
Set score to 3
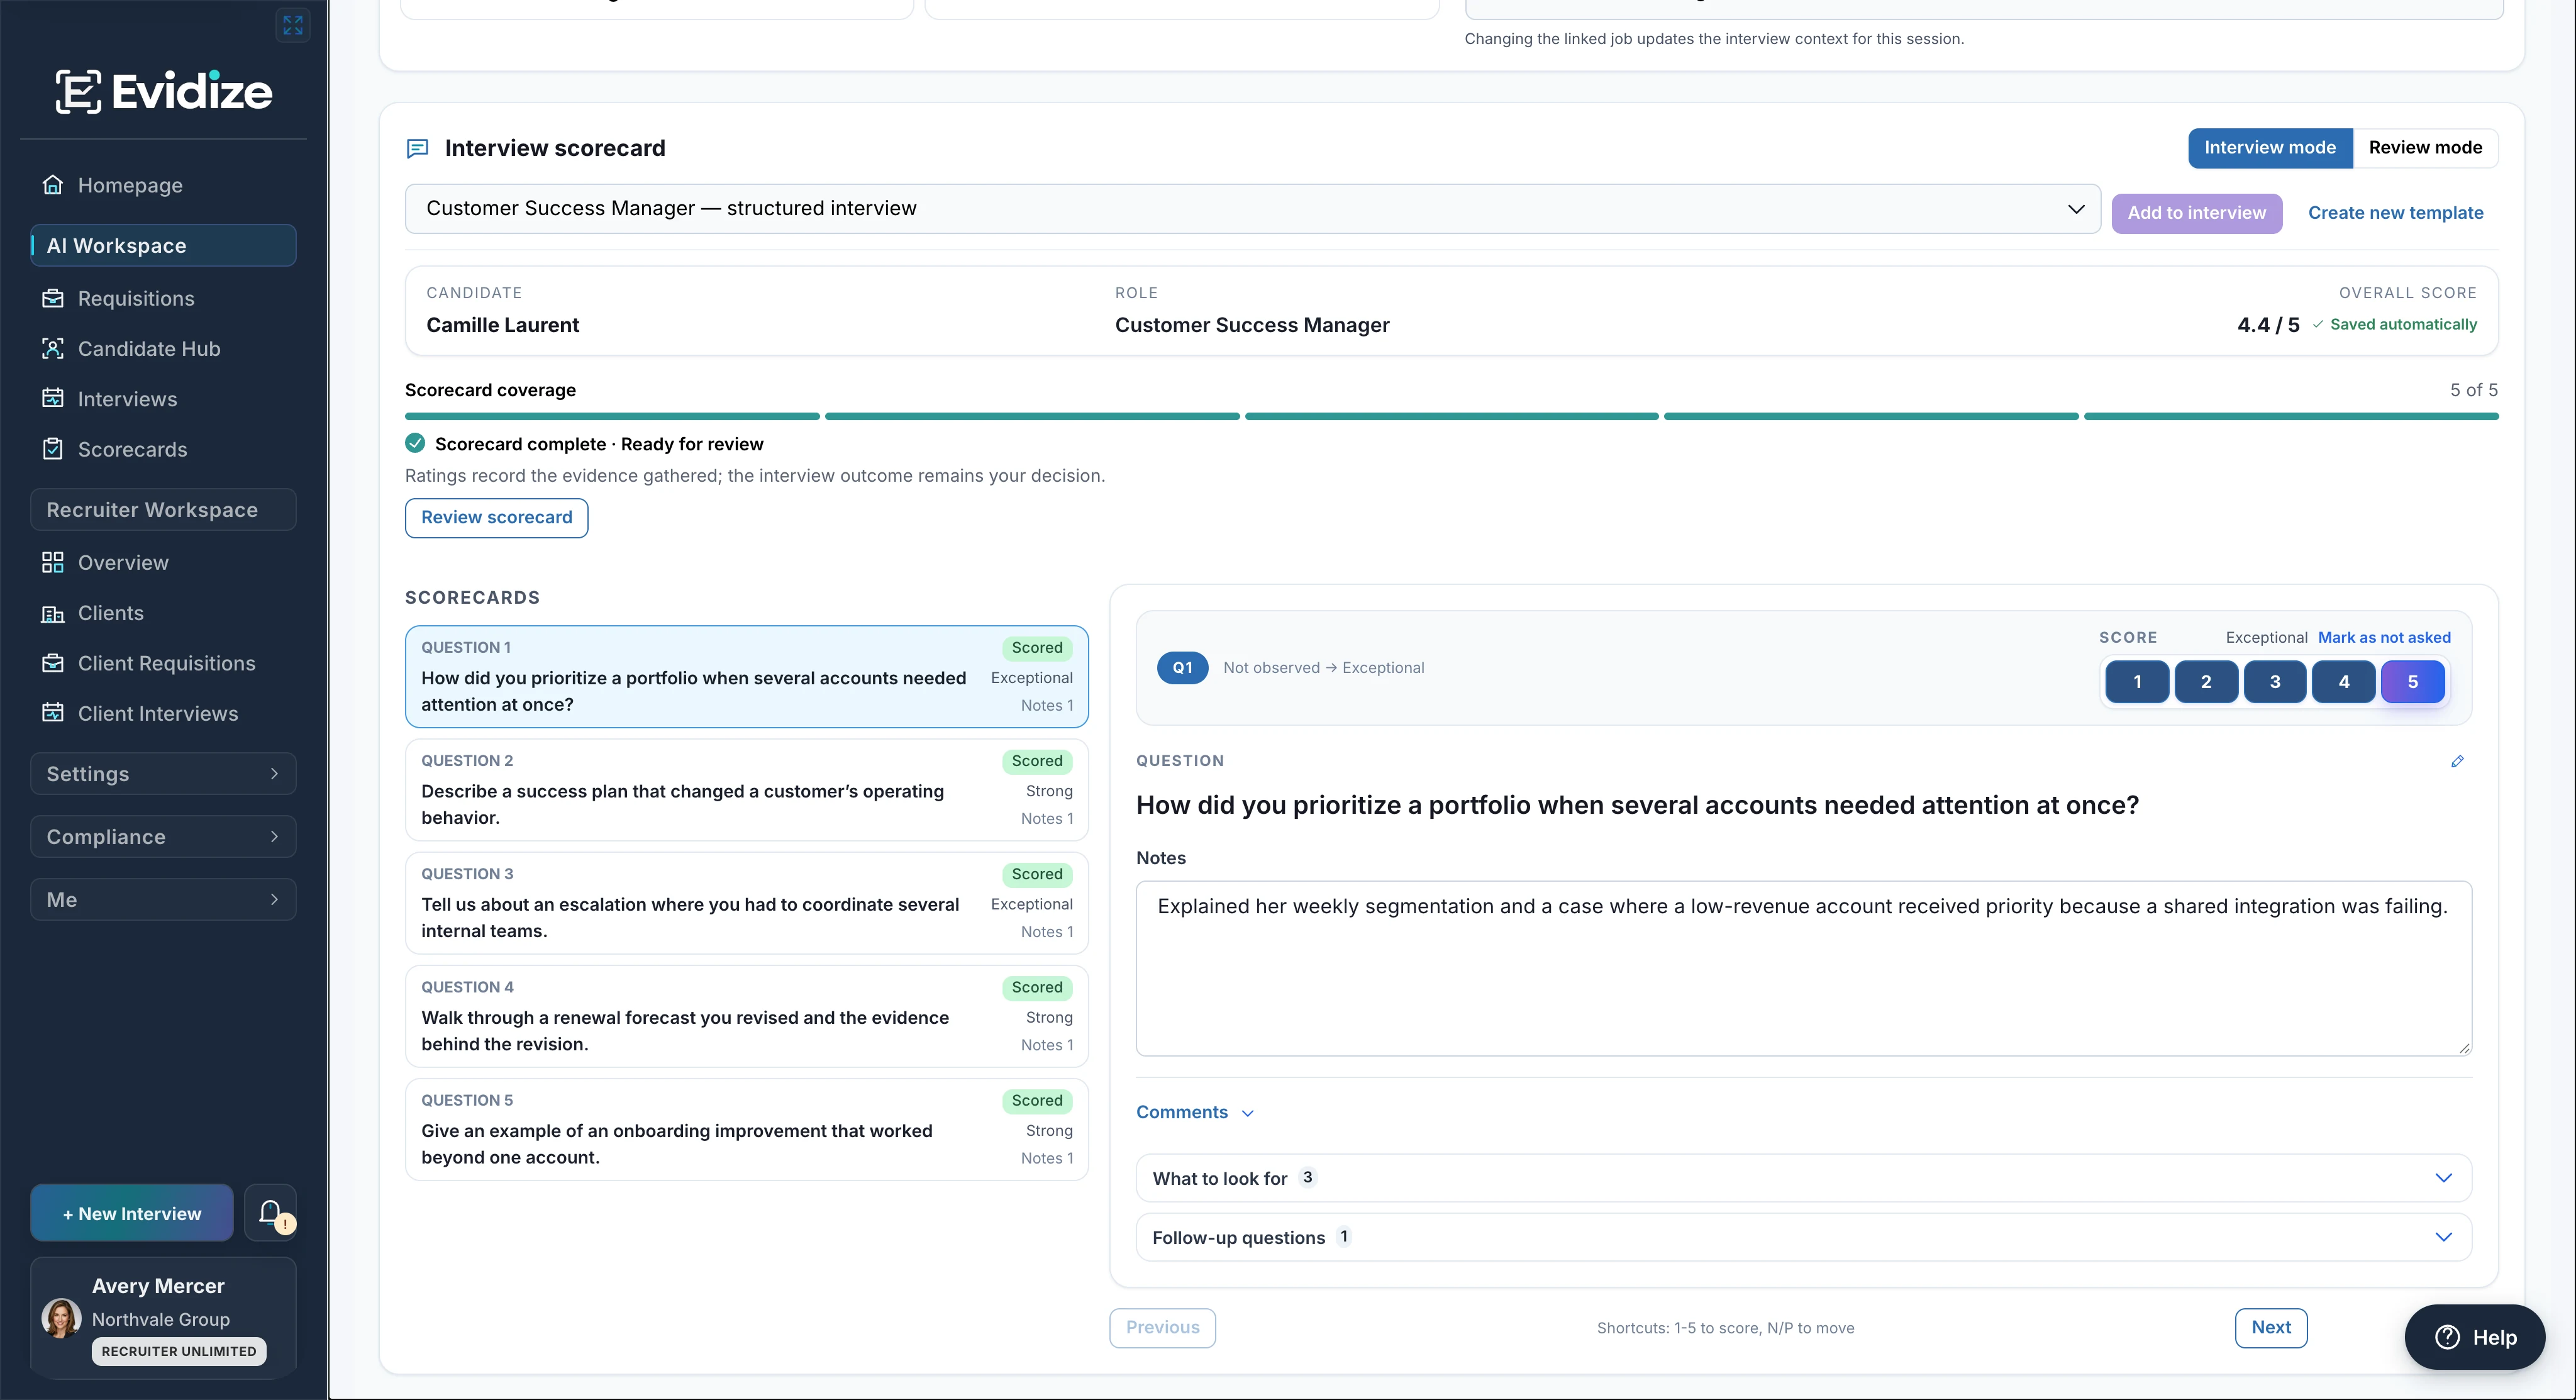coord(2275,682)
